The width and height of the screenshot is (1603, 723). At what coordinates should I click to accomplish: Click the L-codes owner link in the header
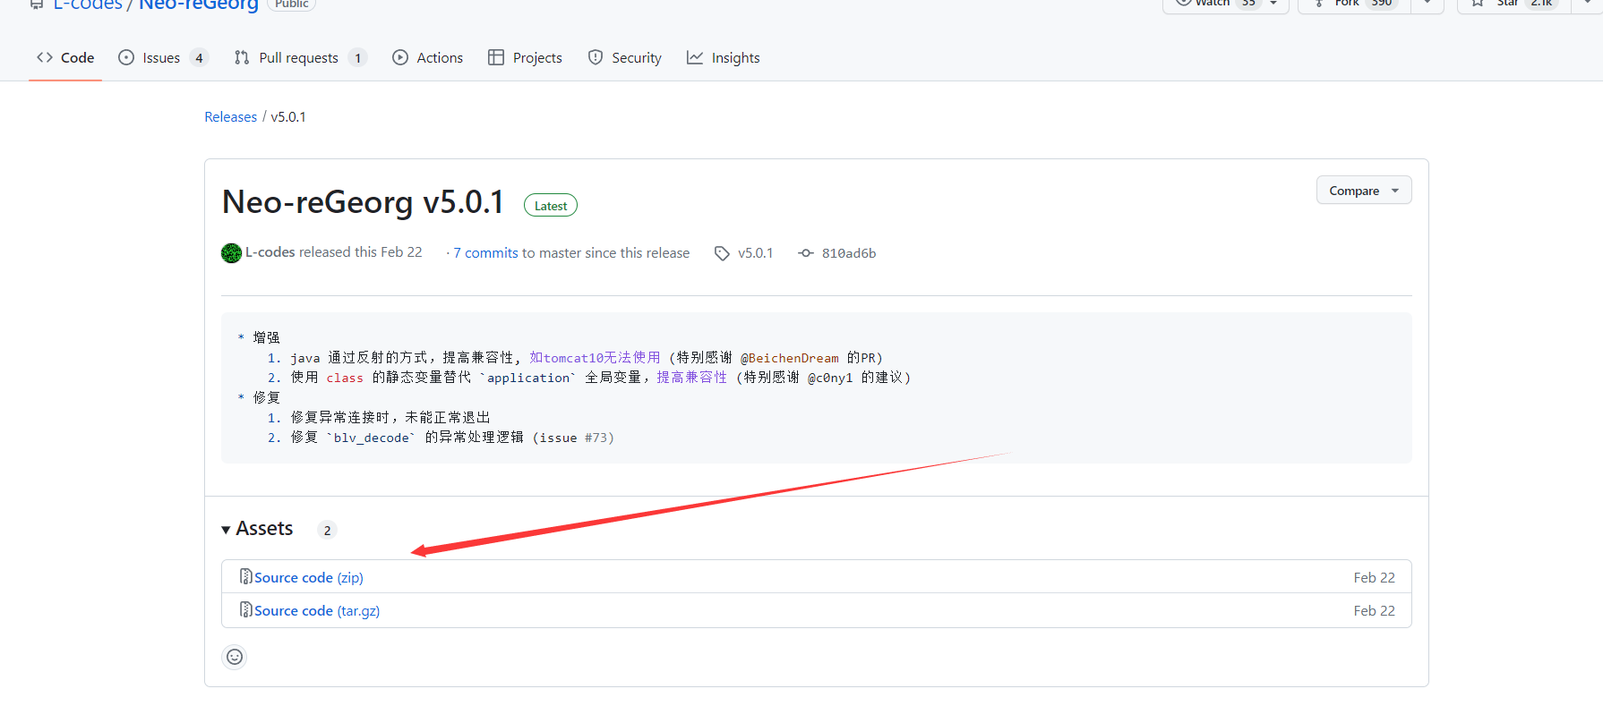coord(88,4)
